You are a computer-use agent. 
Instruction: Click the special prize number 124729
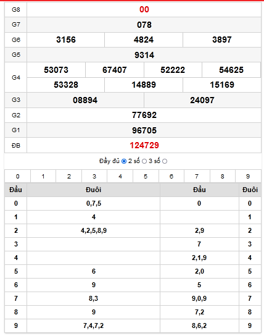[144, 145]
